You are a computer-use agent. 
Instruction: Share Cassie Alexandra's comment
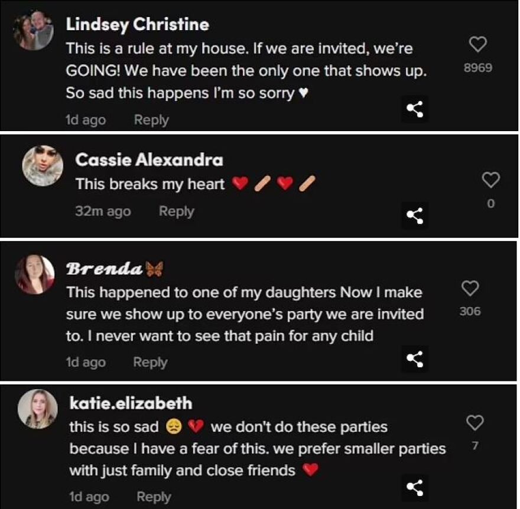[415, 216]
